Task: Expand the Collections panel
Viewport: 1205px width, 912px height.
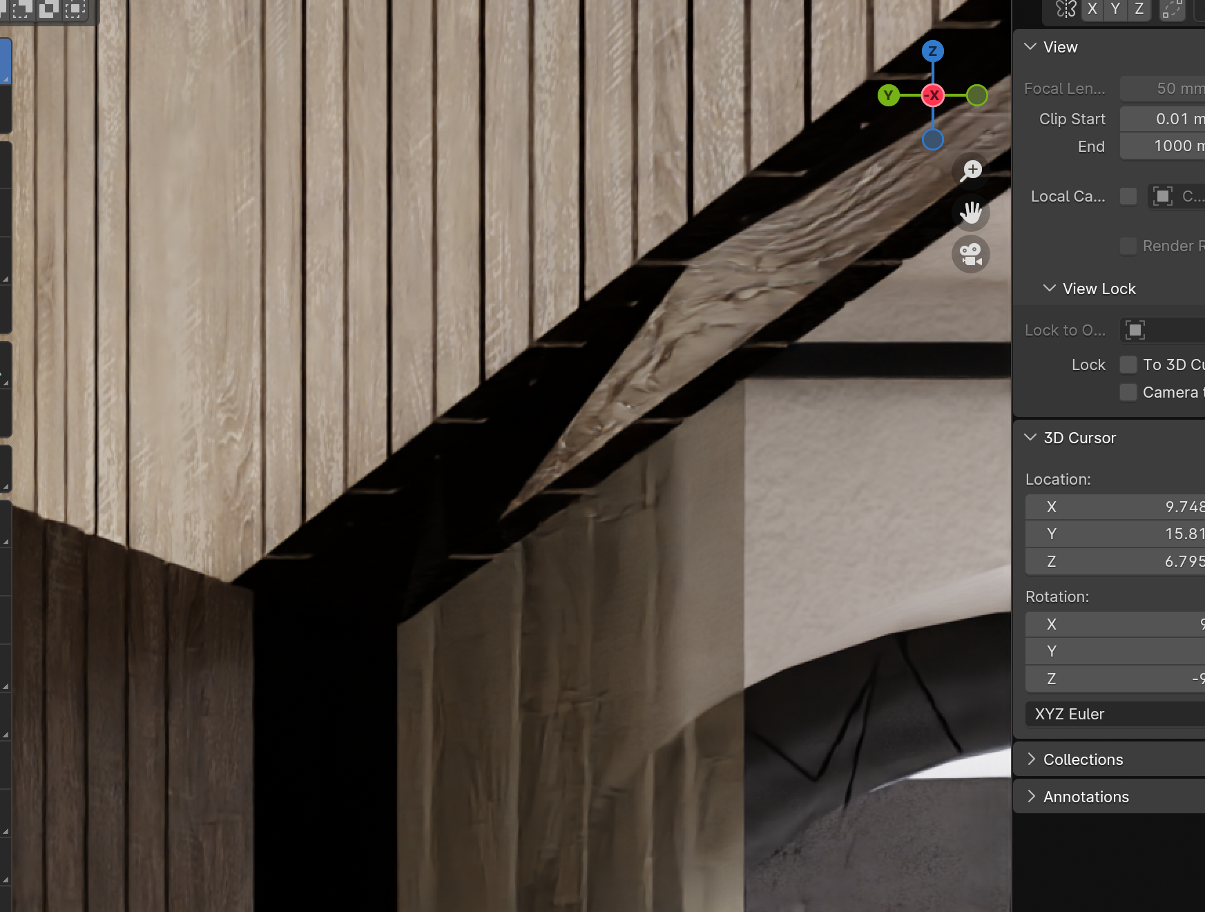Action: click(x=1031, y=759)
